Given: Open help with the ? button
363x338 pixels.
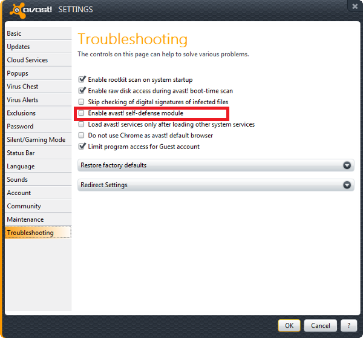Looking at the screenshot, I should [x=348, y=326].
